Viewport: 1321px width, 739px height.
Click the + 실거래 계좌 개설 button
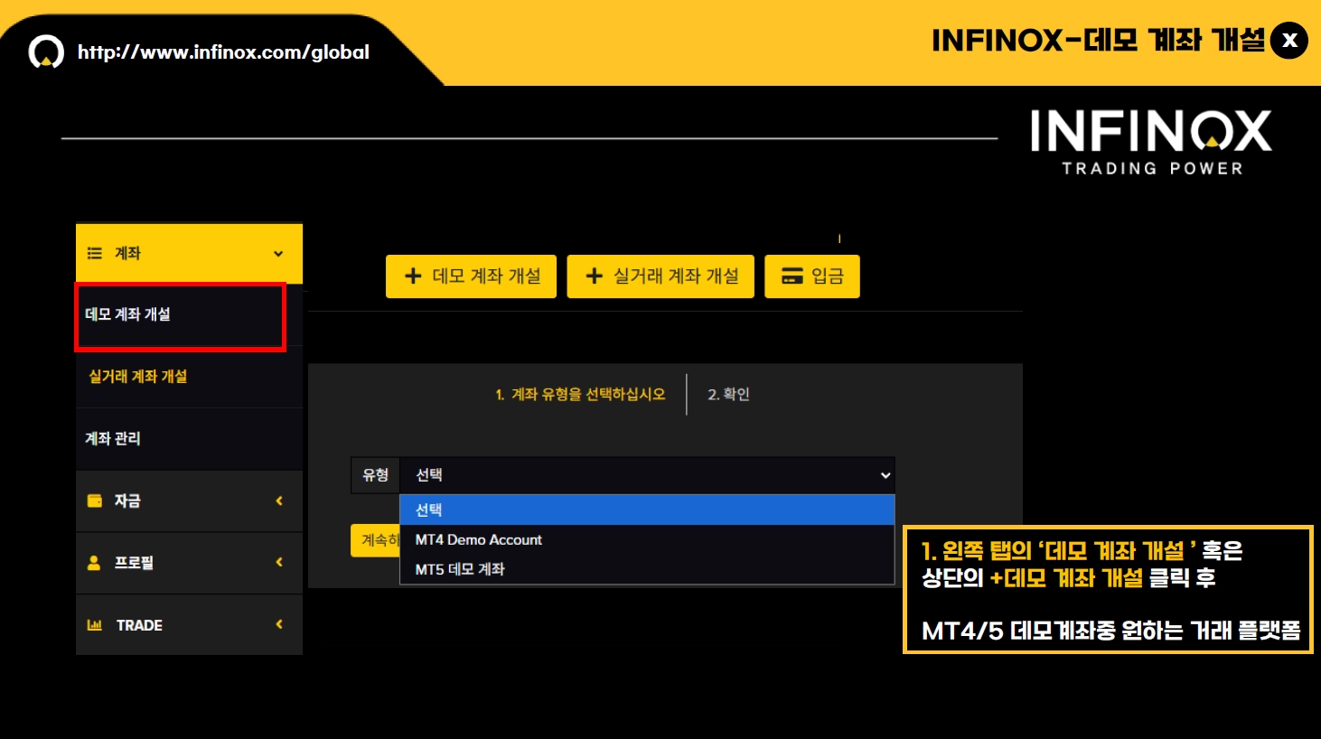pyautogui.click(x=660, y=276)
